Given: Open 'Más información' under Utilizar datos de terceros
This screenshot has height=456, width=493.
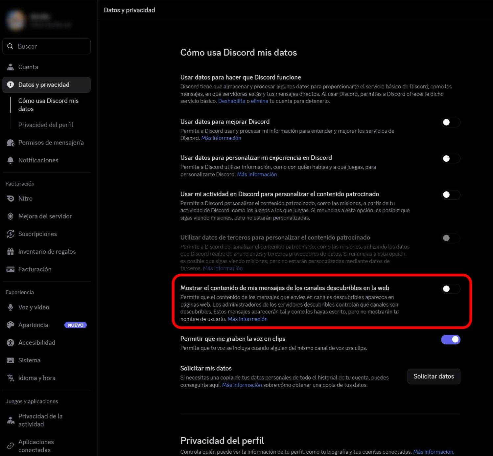Looking at the screenshot, I should tap(223, 268).
